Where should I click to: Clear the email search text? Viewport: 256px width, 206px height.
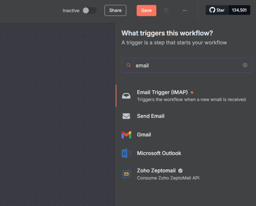245,65
